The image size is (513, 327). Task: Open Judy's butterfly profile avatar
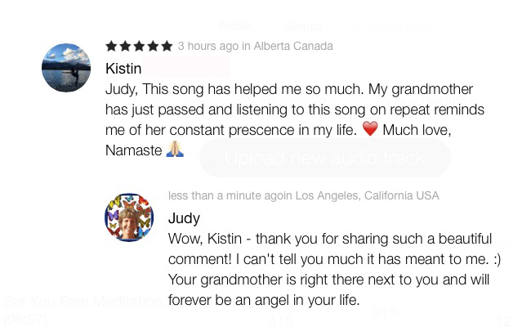tap(129, 217)
